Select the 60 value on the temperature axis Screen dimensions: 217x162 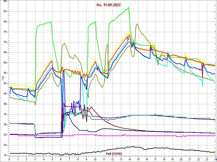point(5,63)
